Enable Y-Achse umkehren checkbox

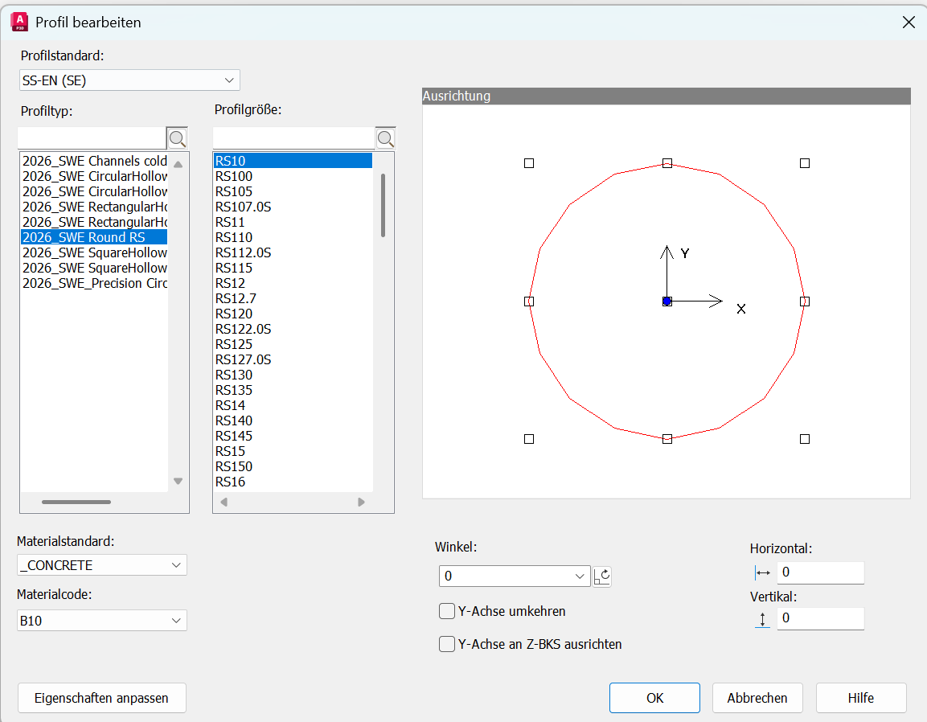tap(447, 612)
